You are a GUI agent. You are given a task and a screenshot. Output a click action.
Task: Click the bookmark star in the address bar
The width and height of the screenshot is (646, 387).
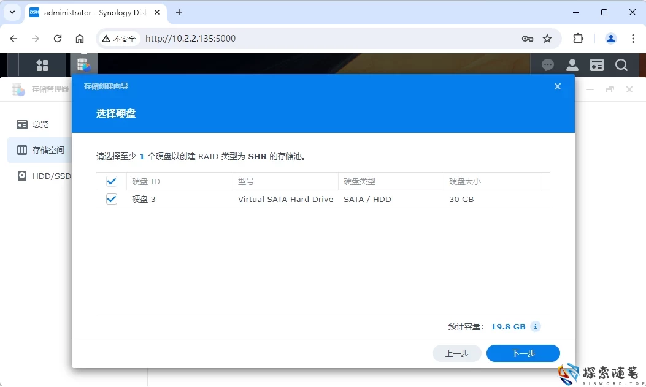pos(545,38)
